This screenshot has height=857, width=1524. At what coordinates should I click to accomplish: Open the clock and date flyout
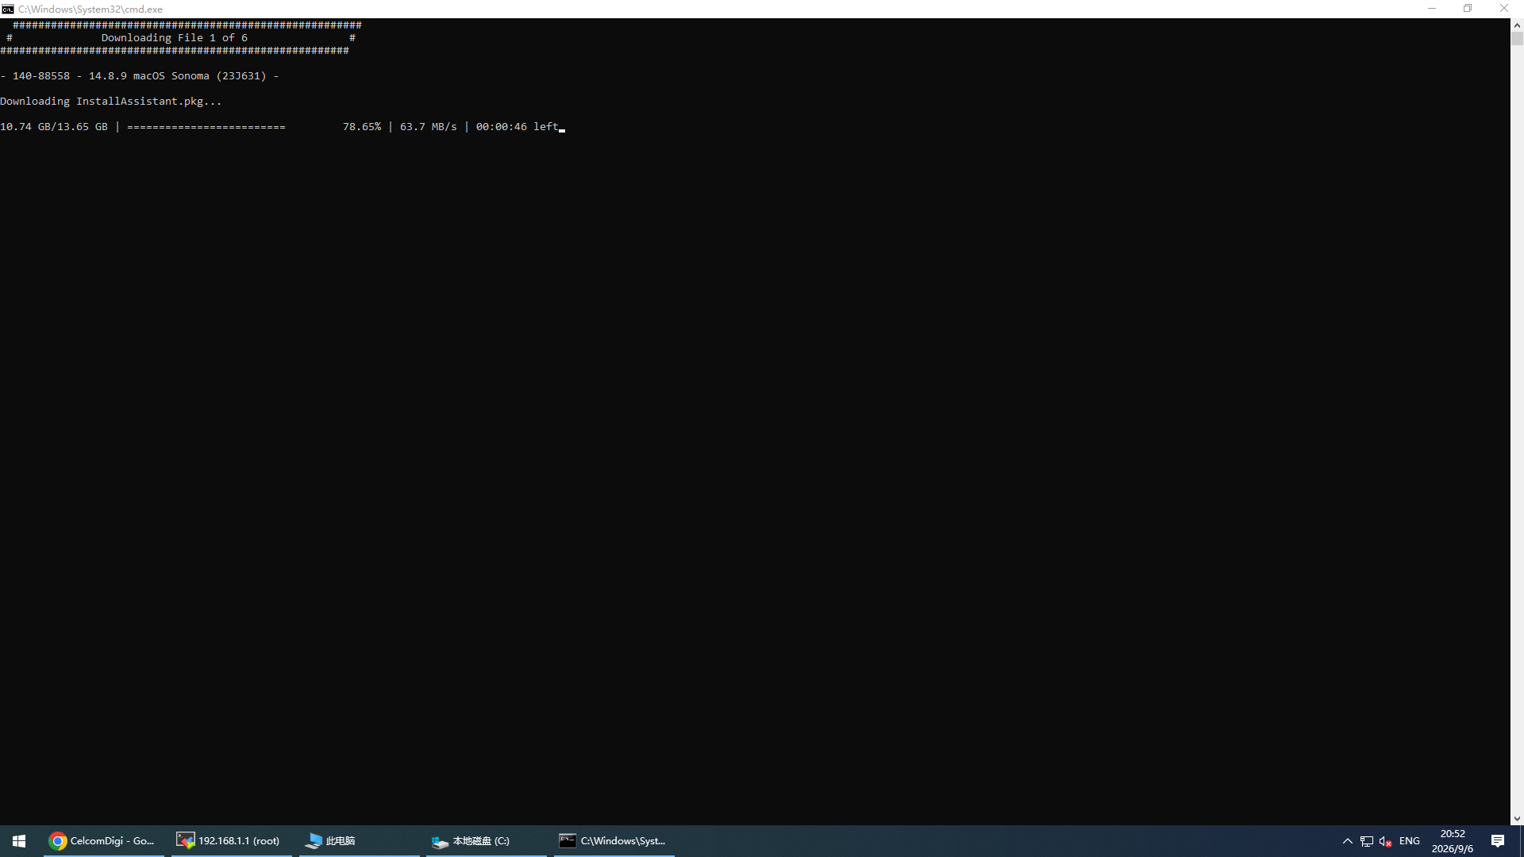tap(1453, 841)
